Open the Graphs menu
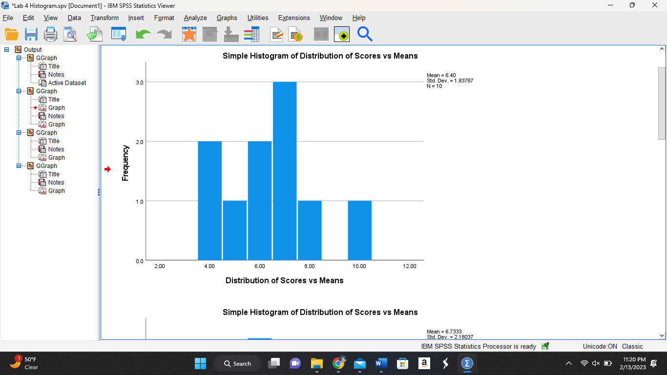This screenshot has height=375, width=667. point(227,18)
